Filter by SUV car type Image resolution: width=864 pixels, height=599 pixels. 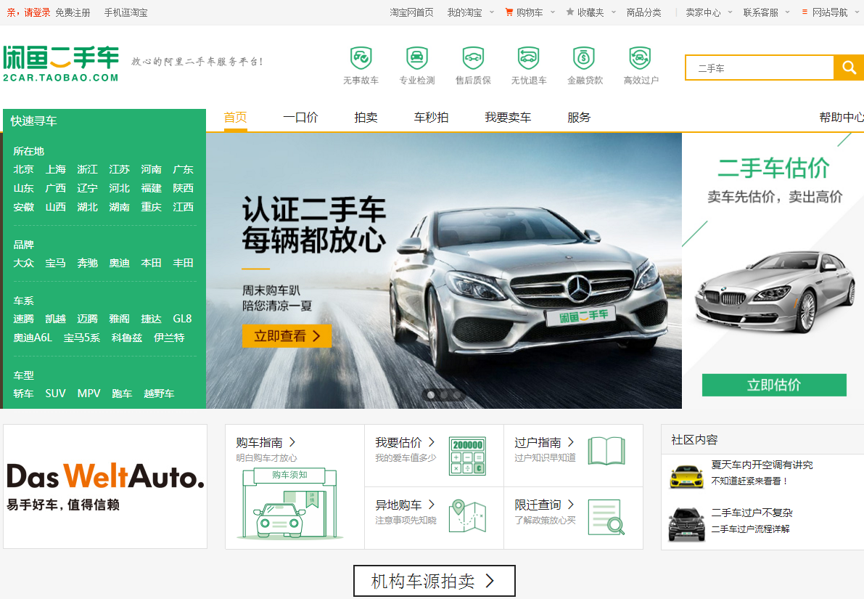click(x=55, y=394)
